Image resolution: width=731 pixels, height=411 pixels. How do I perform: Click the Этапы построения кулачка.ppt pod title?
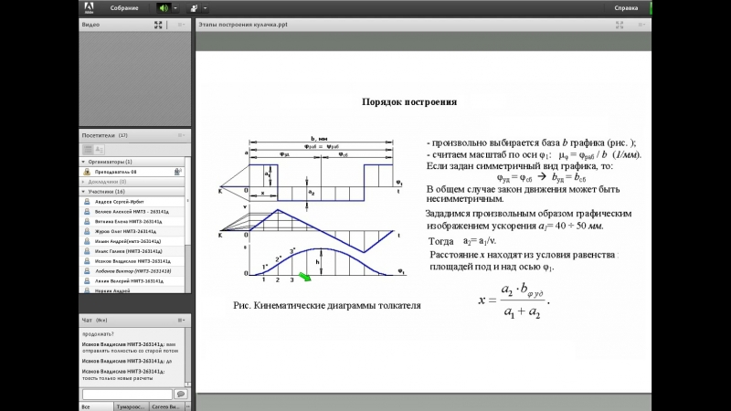(x=243, y=25)
